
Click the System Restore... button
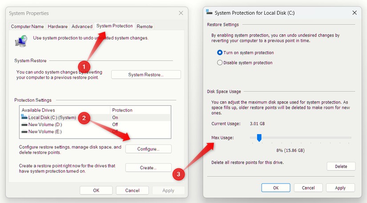click(x=146, y=75)
